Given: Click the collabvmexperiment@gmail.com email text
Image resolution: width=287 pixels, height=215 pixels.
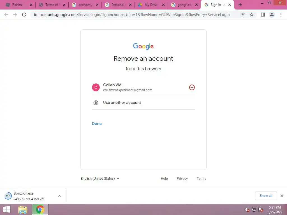Looking at the screenshot, I should tap(128, 90).
